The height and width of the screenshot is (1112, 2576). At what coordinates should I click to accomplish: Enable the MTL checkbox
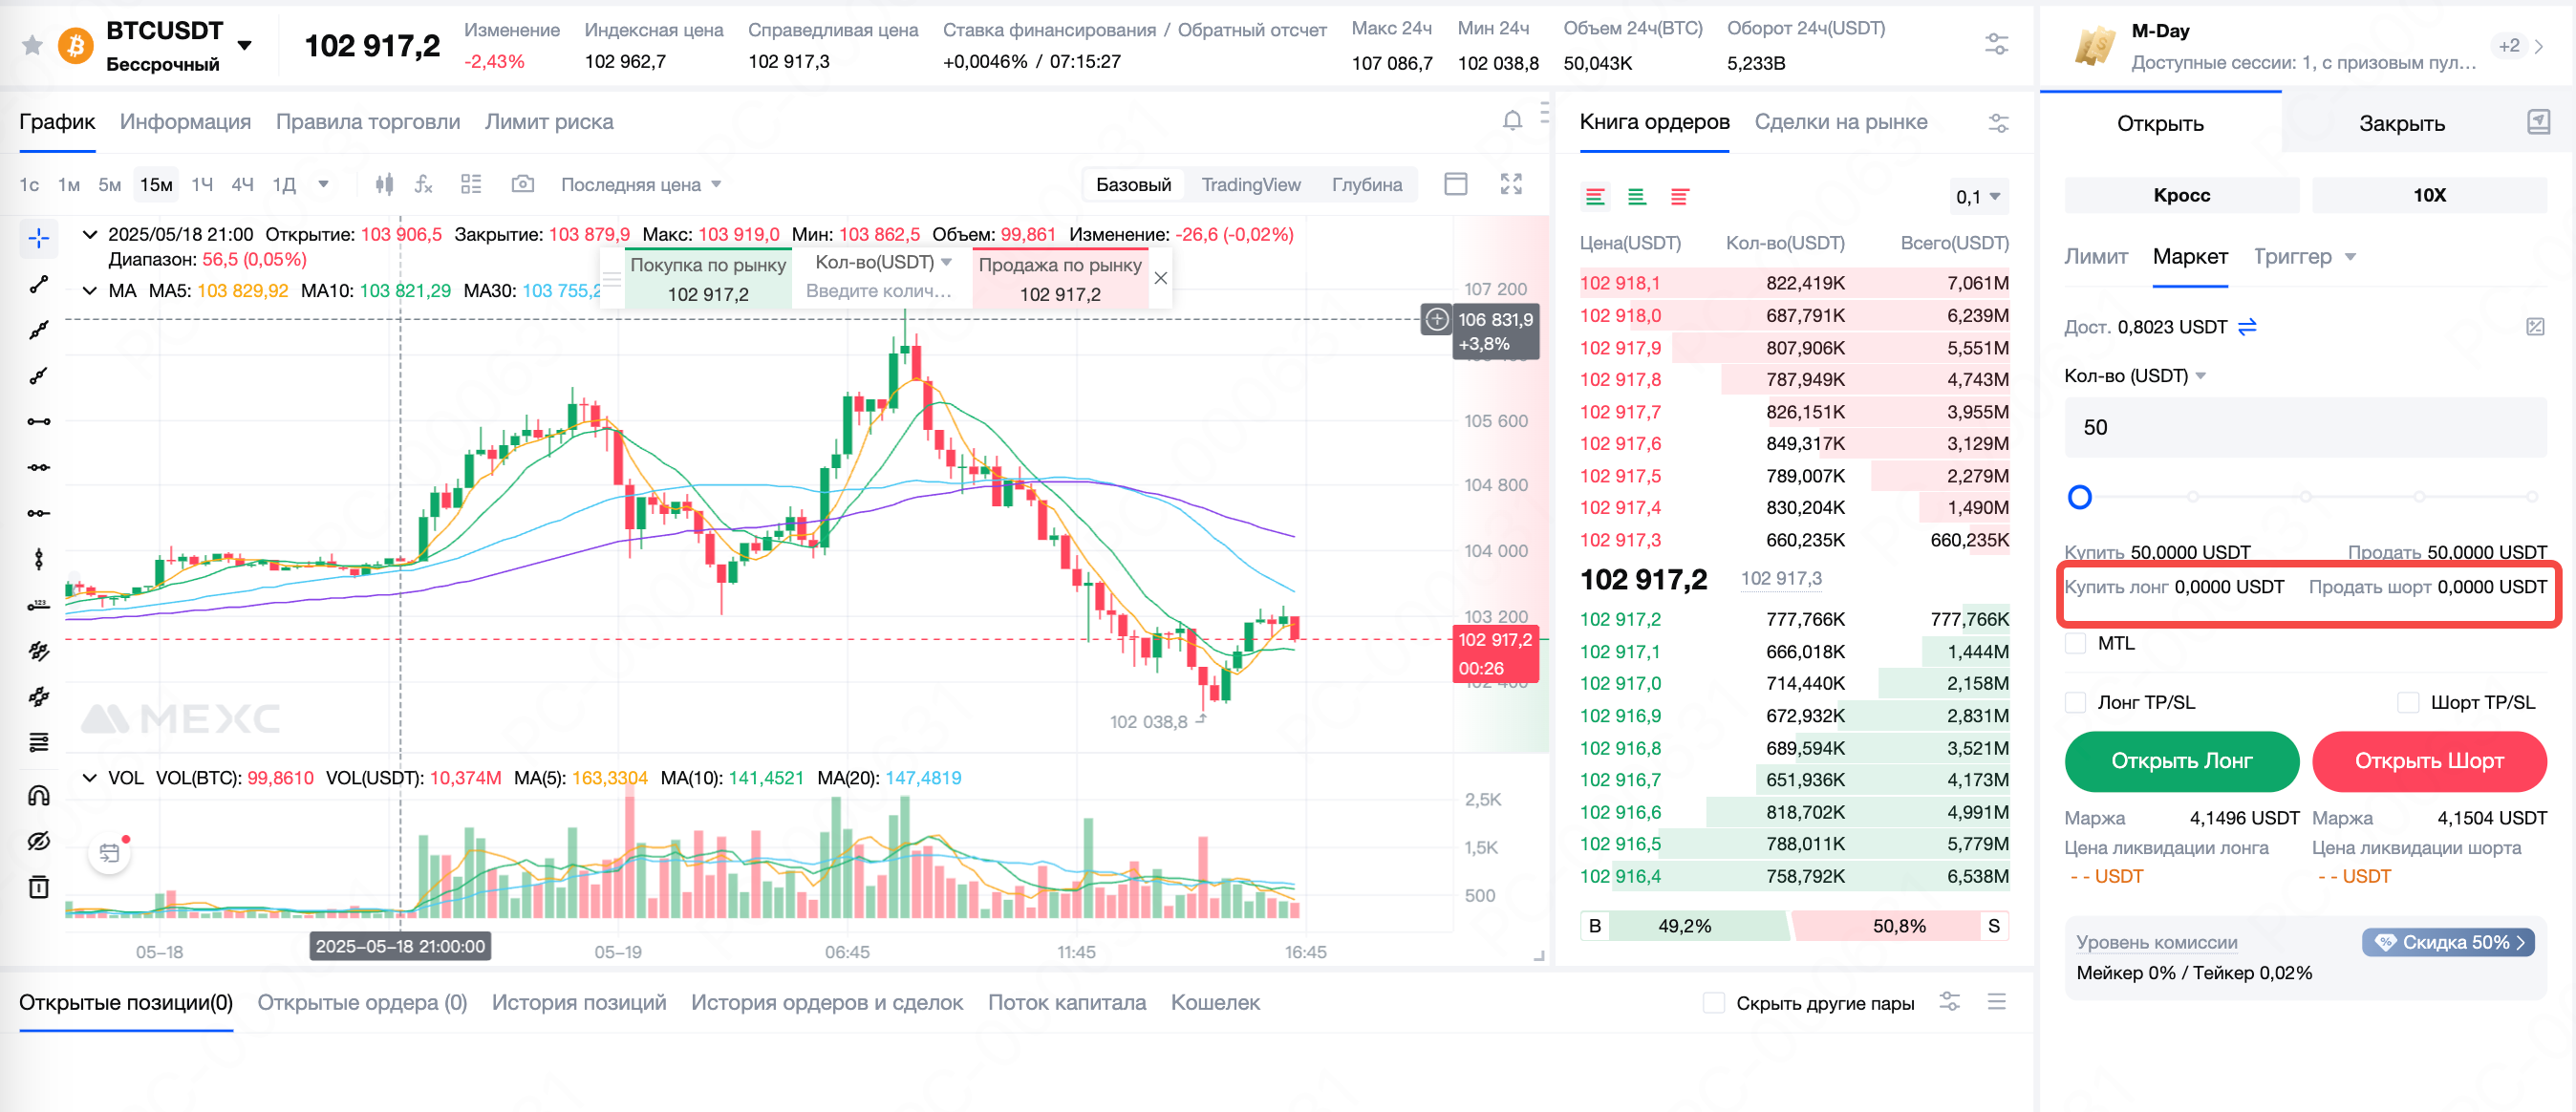click(x=2076, y=643)
